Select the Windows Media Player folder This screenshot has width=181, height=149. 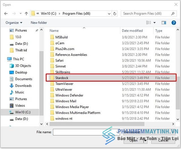pyautogui.click(x=72, y=107)
